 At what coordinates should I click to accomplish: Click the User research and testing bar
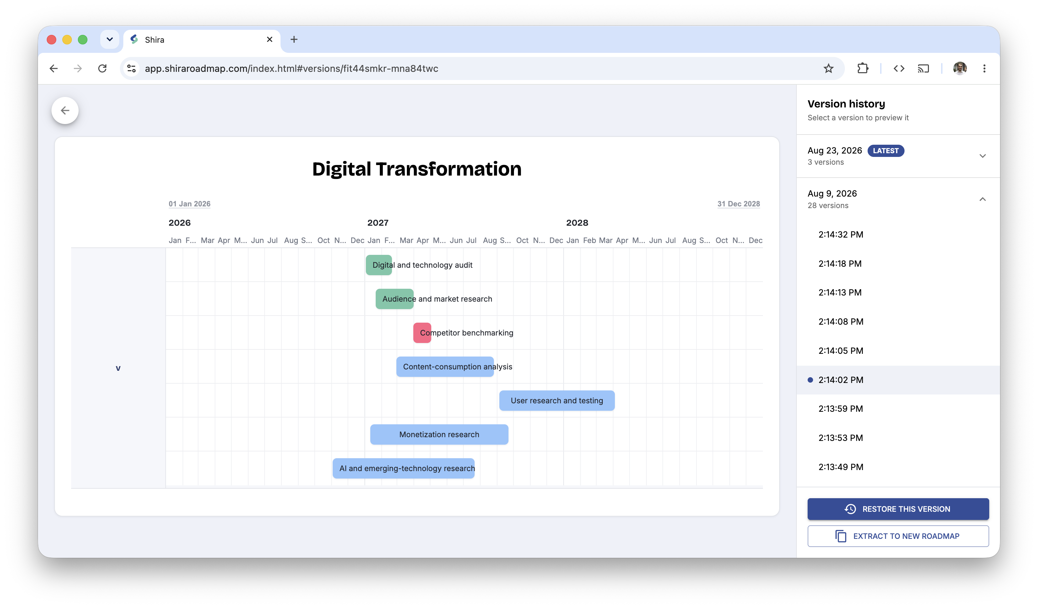[x=557, y=401]
